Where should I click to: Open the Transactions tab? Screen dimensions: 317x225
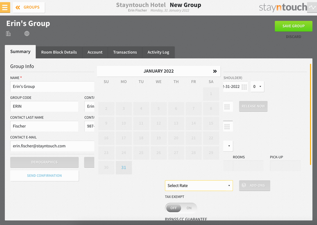click(x=125, y=52)
